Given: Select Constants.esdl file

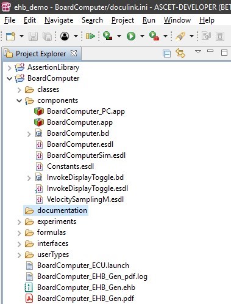Looking at the screenshot, I should pos(70,166).
